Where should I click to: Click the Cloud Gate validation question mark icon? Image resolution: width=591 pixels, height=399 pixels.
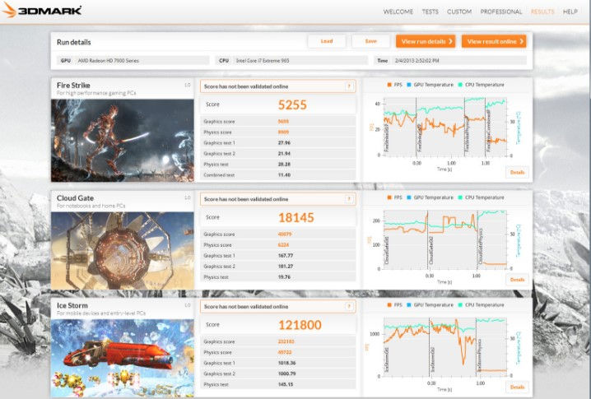point(349,199)
